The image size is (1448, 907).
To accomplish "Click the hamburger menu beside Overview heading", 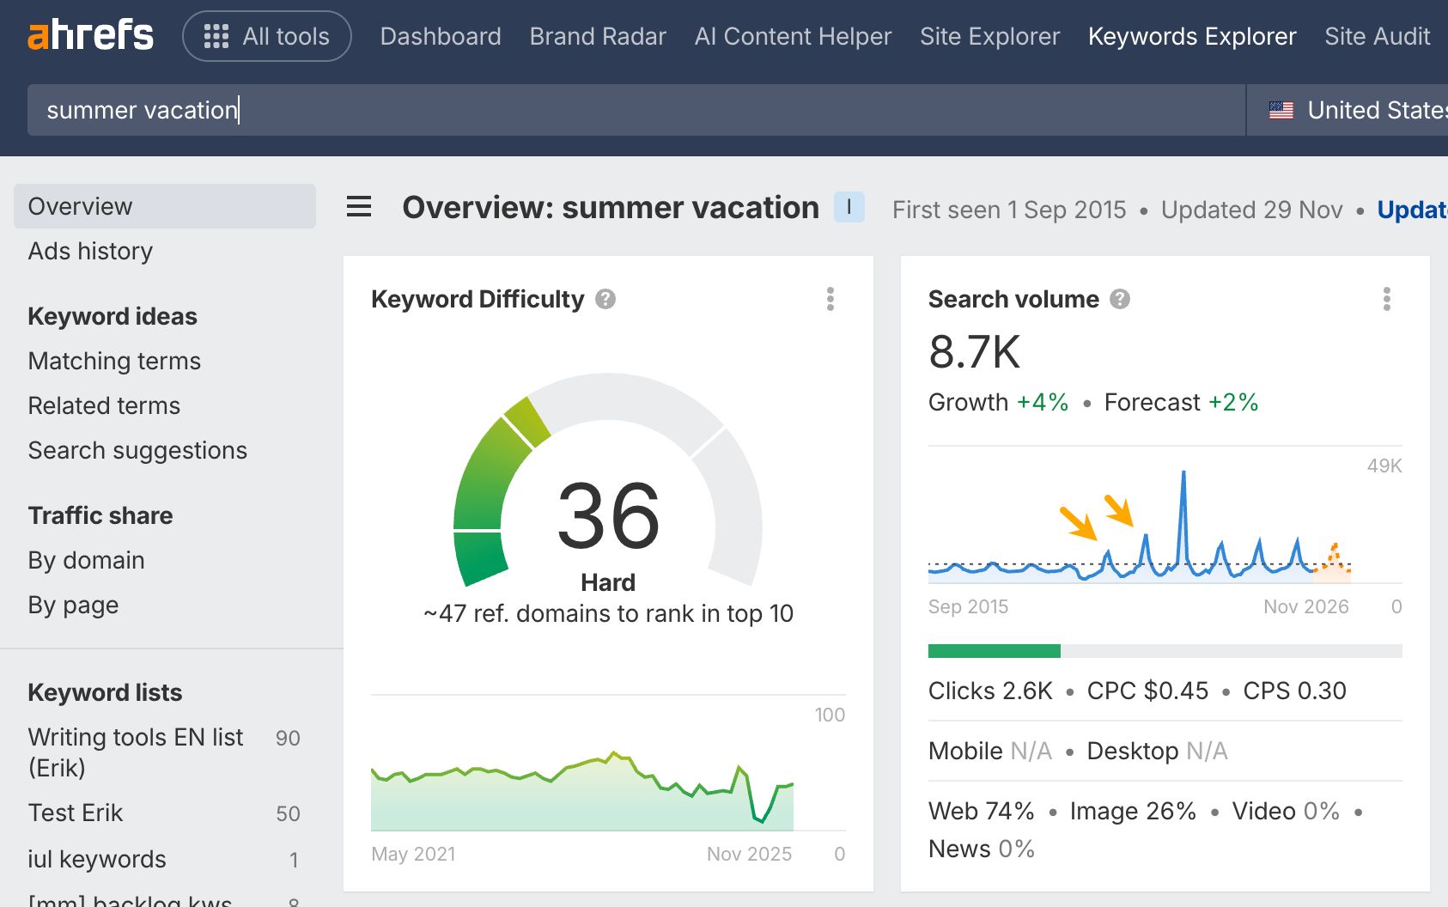I will 358,206.
